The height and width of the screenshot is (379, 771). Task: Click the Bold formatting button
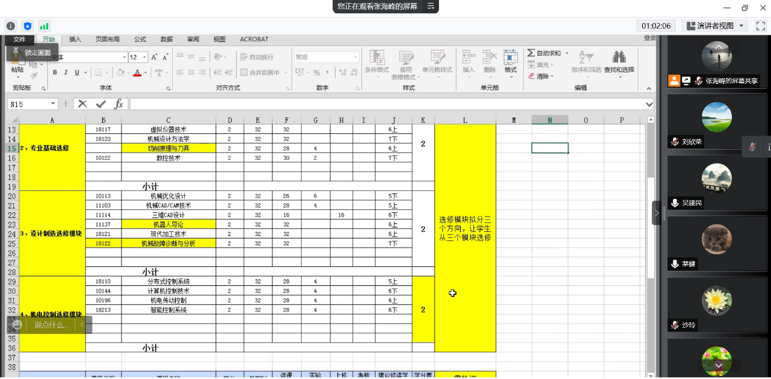coord(55,72)
